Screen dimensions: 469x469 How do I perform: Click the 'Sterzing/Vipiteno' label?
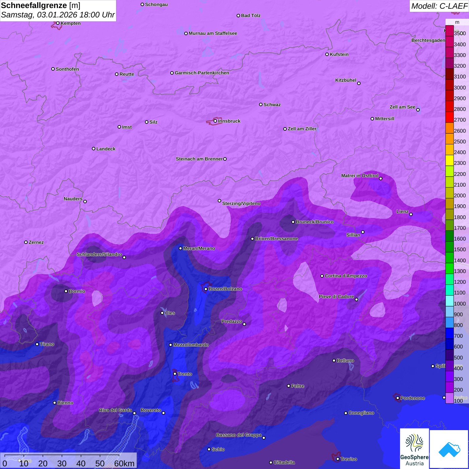coord(242,203)
